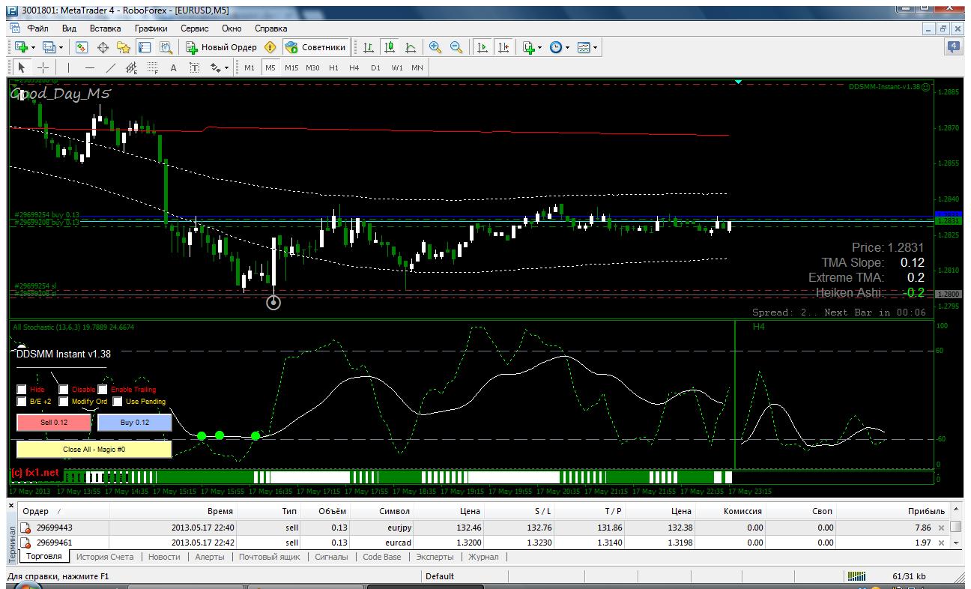This screenshot has width=971, height=589.
Task: Open the Вставка menu
Action: point(105,28)
